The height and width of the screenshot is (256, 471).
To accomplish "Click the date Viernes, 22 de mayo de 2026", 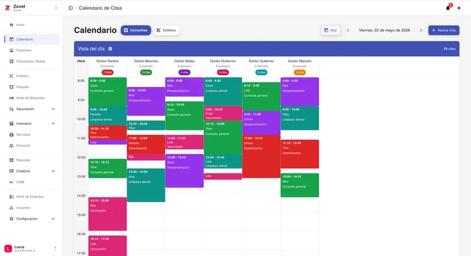I will point(384,31).
